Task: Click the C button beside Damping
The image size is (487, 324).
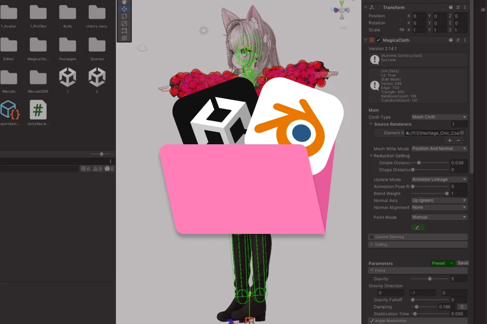Action: (462, 307)
